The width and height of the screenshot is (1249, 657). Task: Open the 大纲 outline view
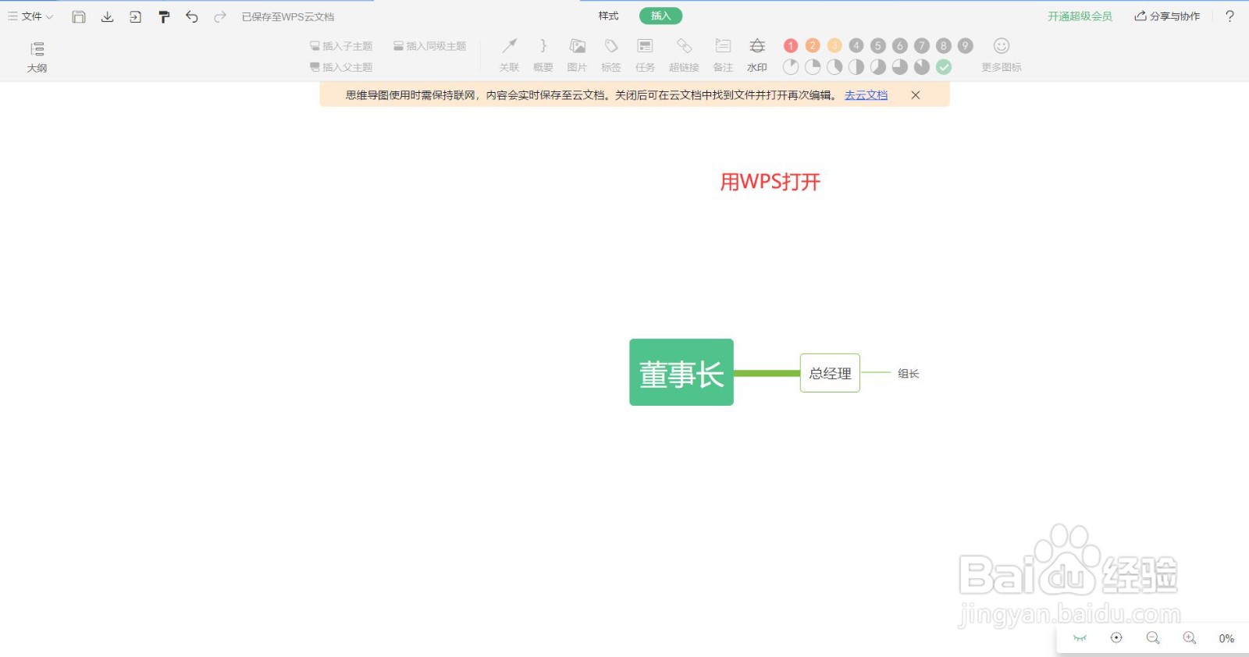[37, 57]
